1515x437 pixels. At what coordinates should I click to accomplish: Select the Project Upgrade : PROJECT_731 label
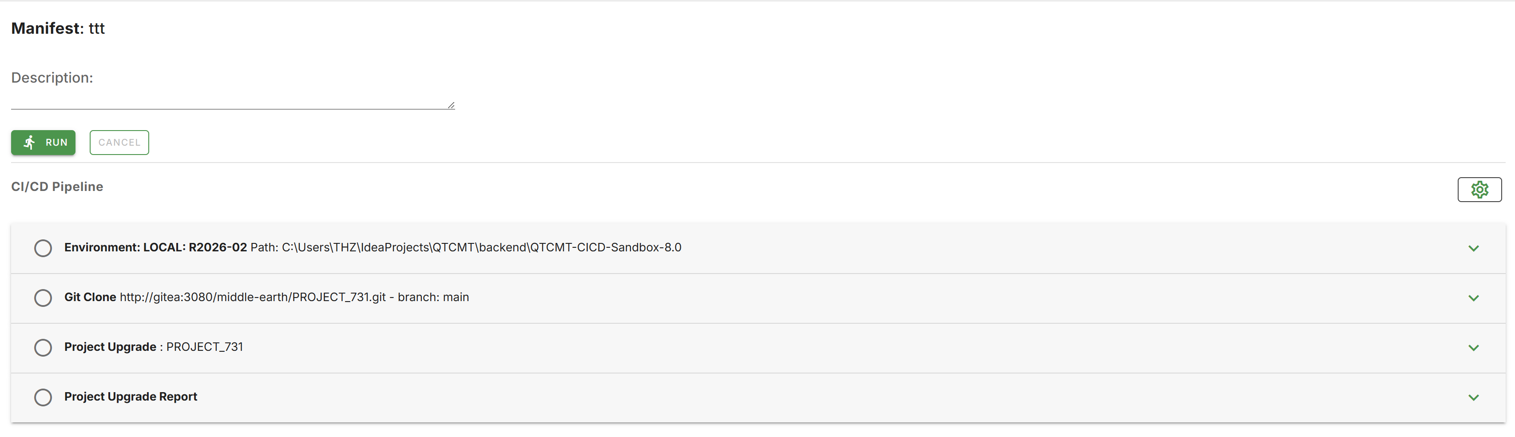(x=154, y=347)
